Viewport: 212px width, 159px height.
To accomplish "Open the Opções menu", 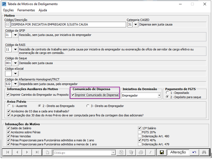I will pos(9,10).
